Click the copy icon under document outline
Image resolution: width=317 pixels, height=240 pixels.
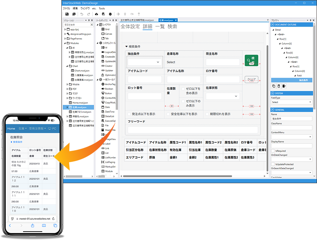click(x=273, y=86)
